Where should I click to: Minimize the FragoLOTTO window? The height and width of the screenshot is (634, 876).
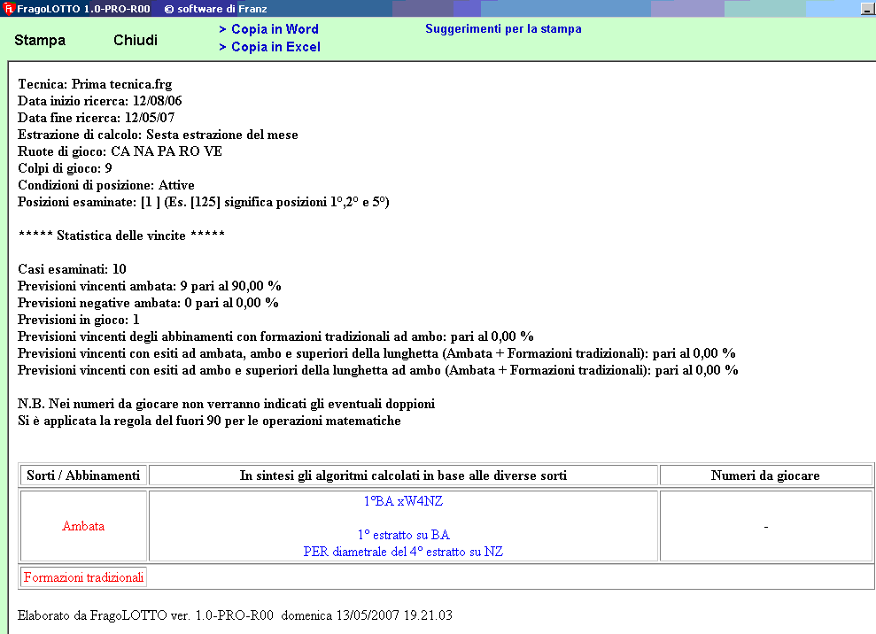pos(866,9)
